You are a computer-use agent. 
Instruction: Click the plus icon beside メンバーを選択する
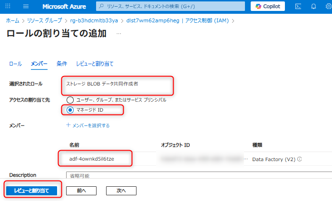[68, 125]
